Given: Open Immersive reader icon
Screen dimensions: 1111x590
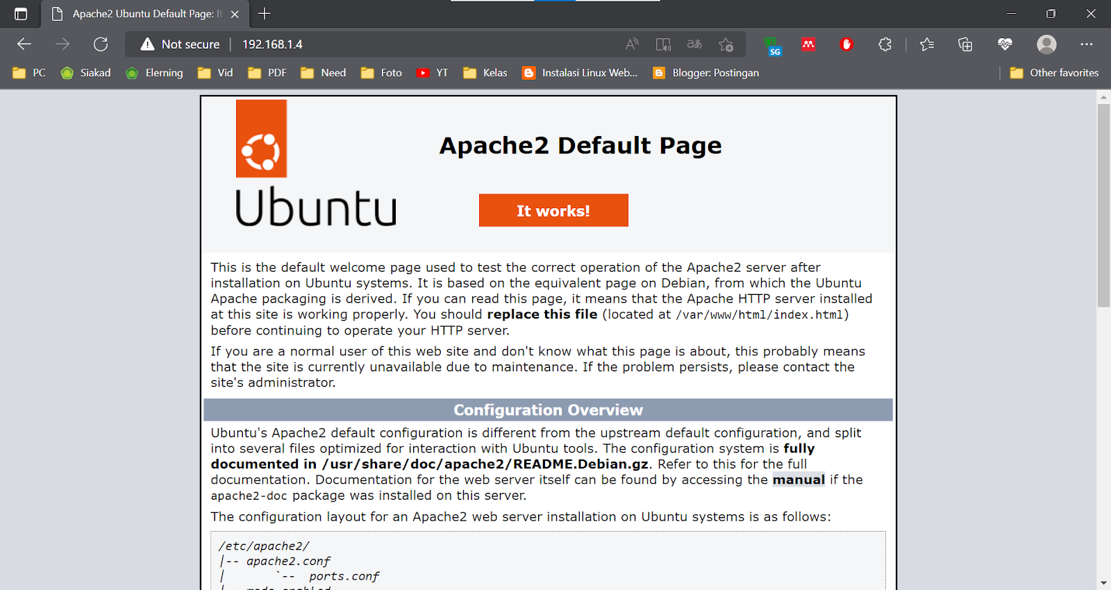Looking at the screenshot, I should pos(663,44).
